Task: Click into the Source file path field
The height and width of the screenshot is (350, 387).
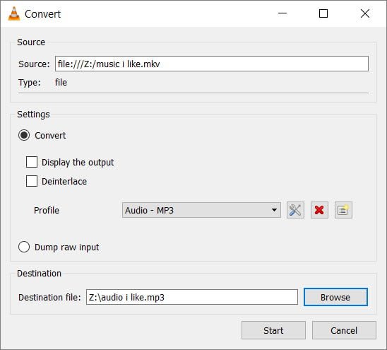Action: click(212, 64)
